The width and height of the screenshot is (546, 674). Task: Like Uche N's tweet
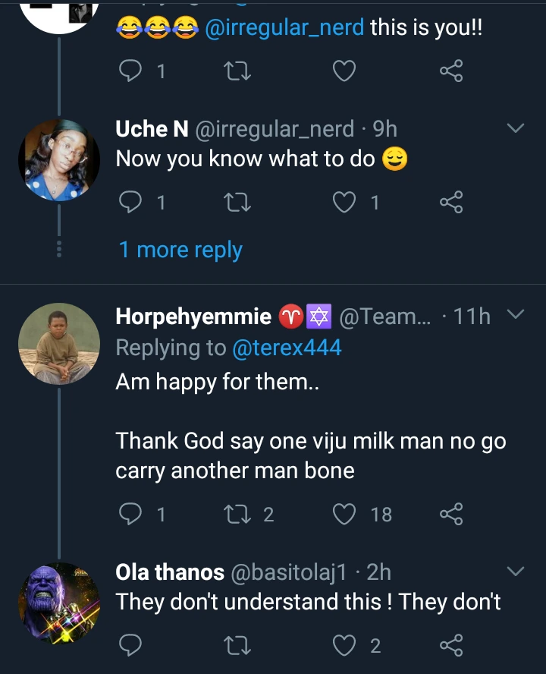345,201
